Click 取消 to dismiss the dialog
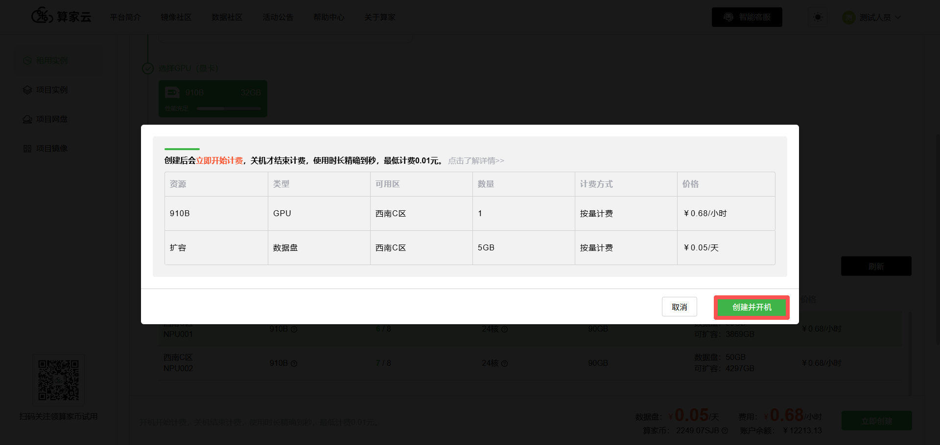 click(x=680, y=307)
